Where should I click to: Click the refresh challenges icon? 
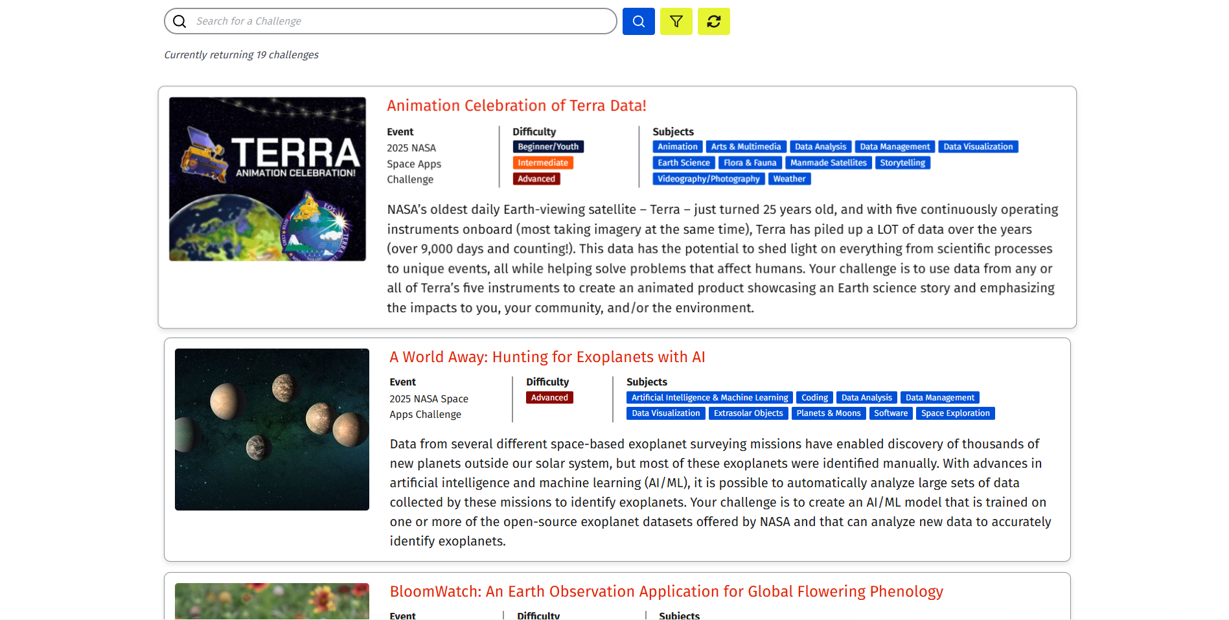coord(713,21)
